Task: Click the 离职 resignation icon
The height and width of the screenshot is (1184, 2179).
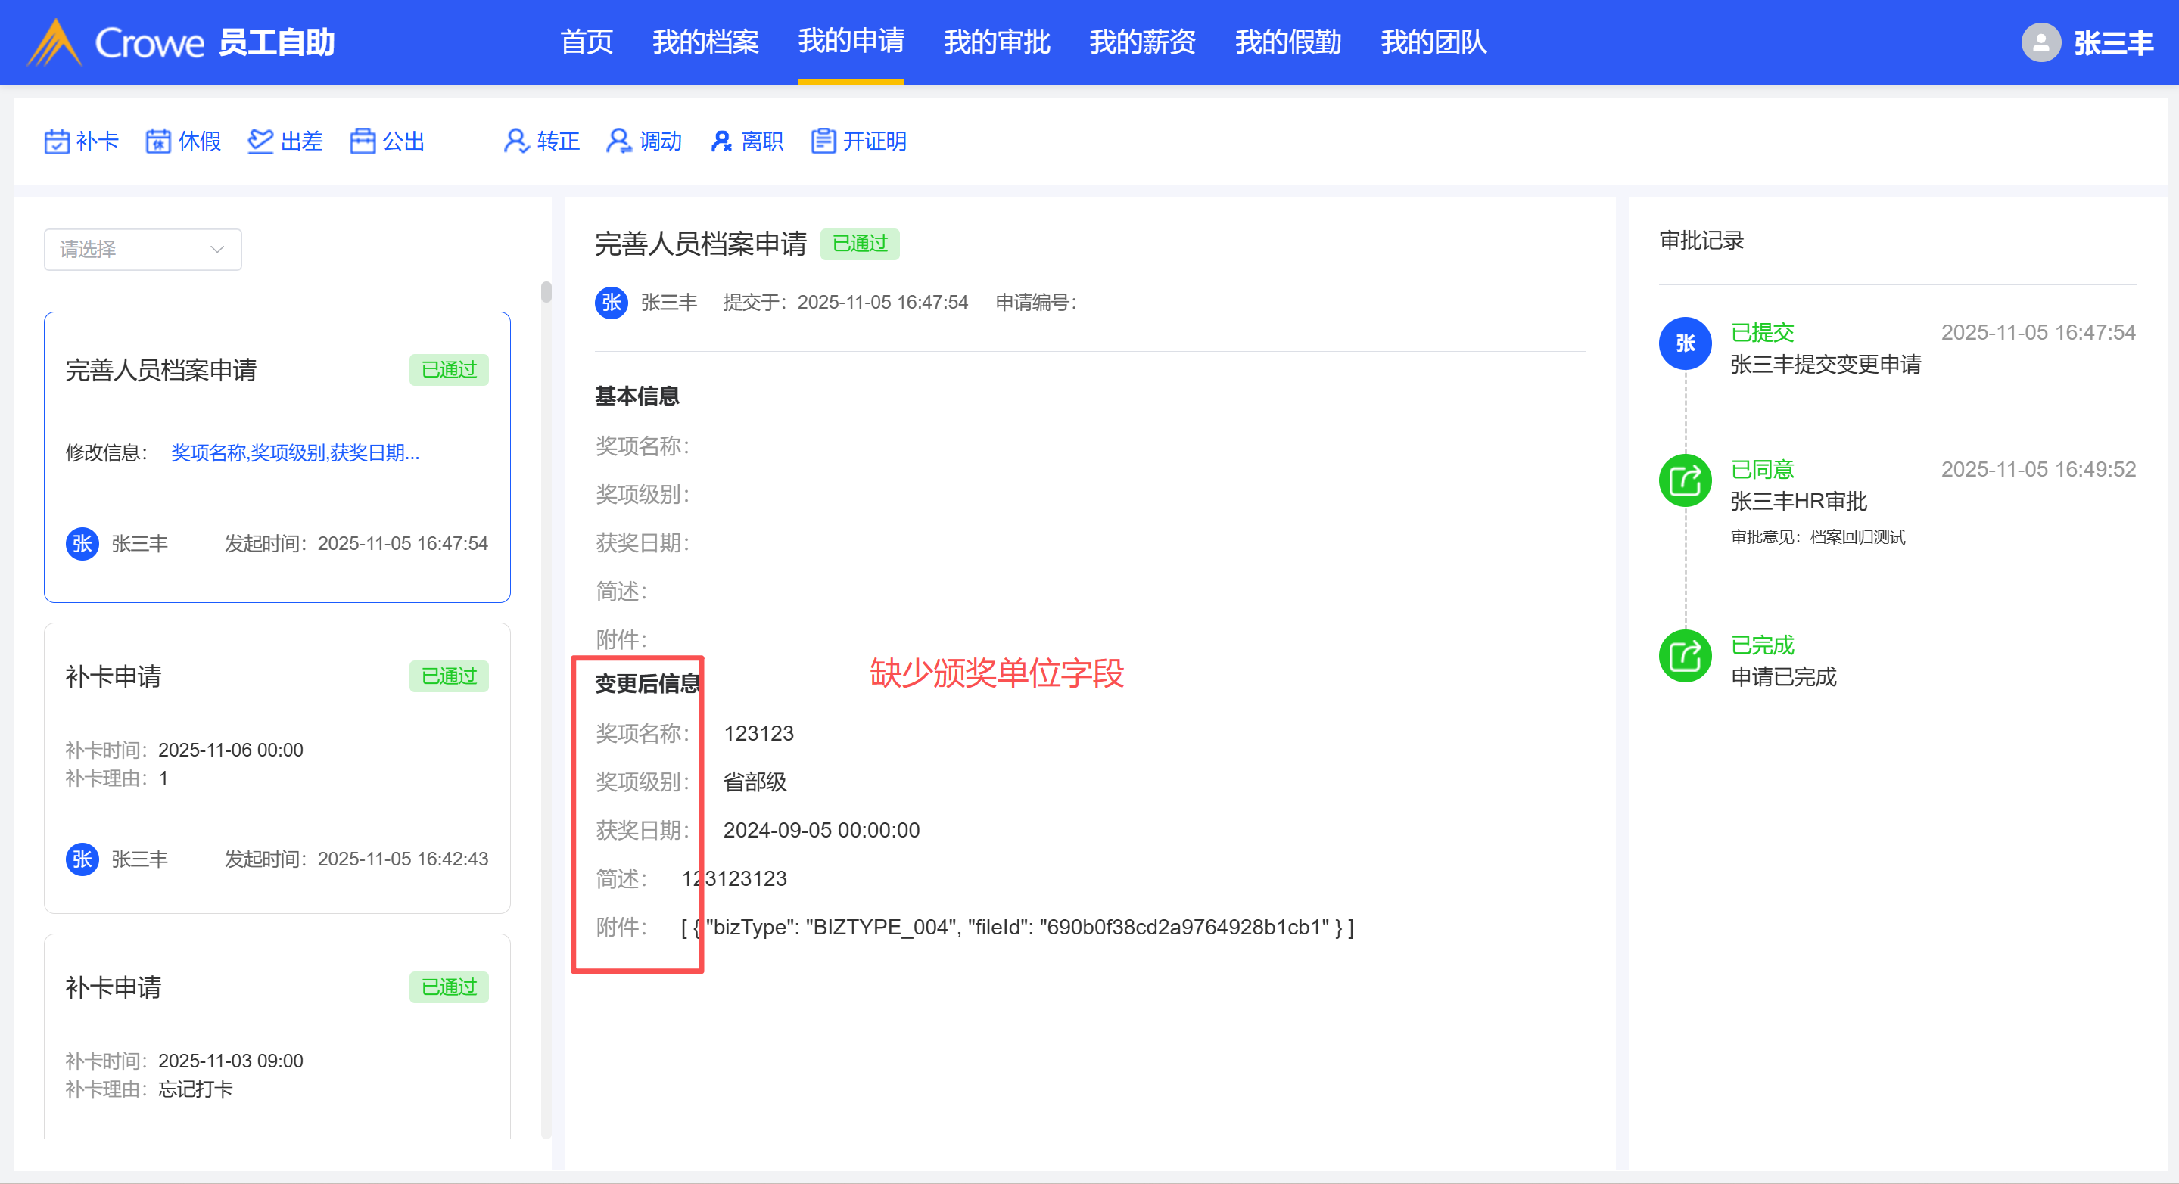Action: (x=721, y=141)
